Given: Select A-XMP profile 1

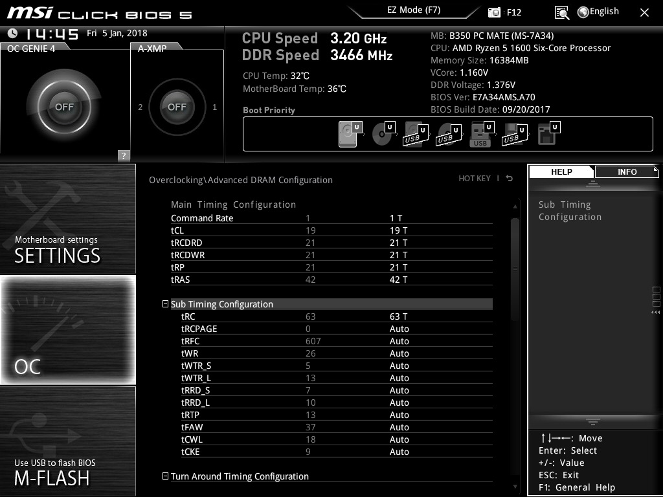Looking at the screenshot, I should 214,107.
